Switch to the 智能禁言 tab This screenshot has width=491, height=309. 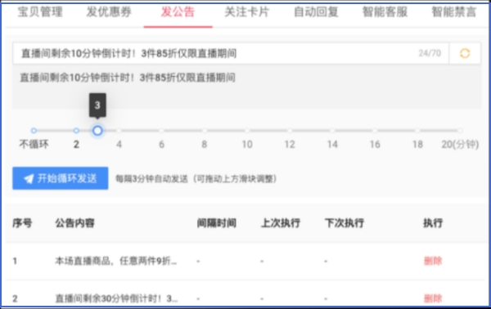[454, 12]
